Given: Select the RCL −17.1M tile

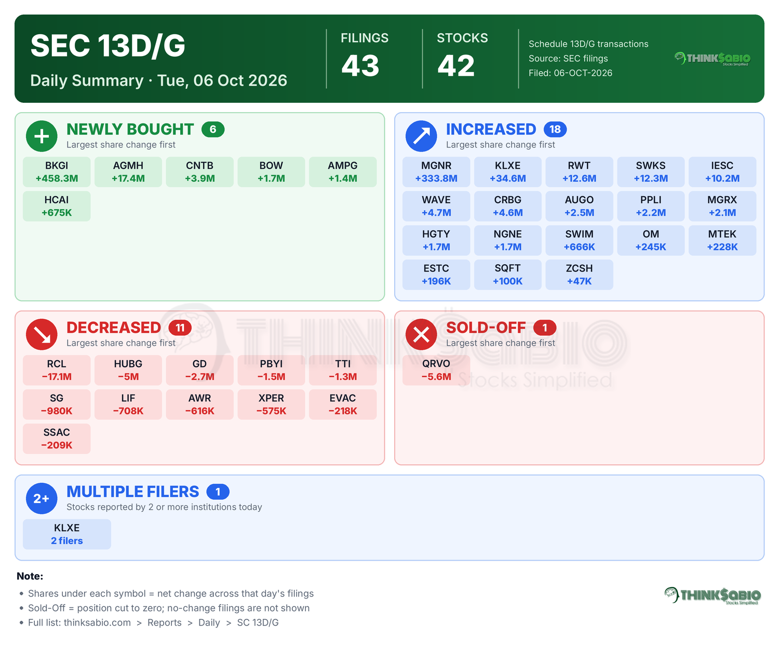Looking at the screenshot, I should pyautogui.click(x=57, y=370).
